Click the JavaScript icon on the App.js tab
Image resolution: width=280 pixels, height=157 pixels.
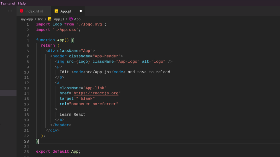pos(56,11)
